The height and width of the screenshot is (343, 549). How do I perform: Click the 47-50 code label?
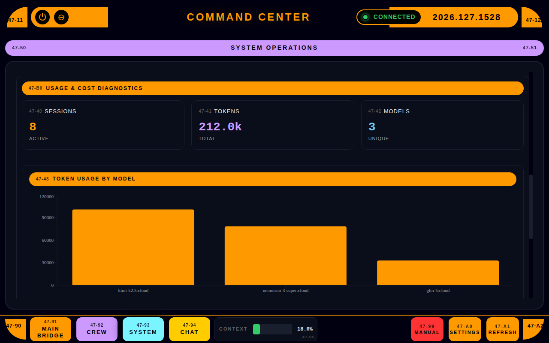(x=19, y=48)
